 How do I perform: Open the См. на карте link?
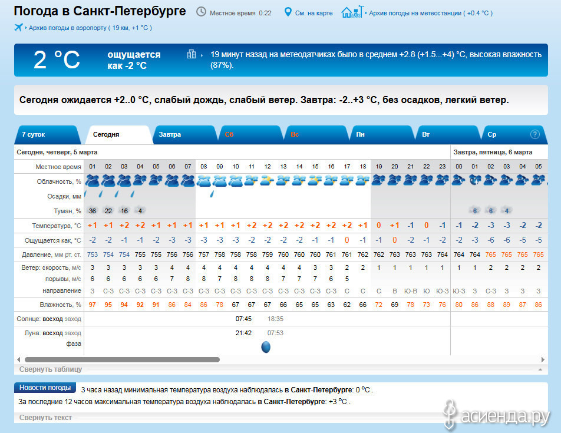[x=313, y=13]
